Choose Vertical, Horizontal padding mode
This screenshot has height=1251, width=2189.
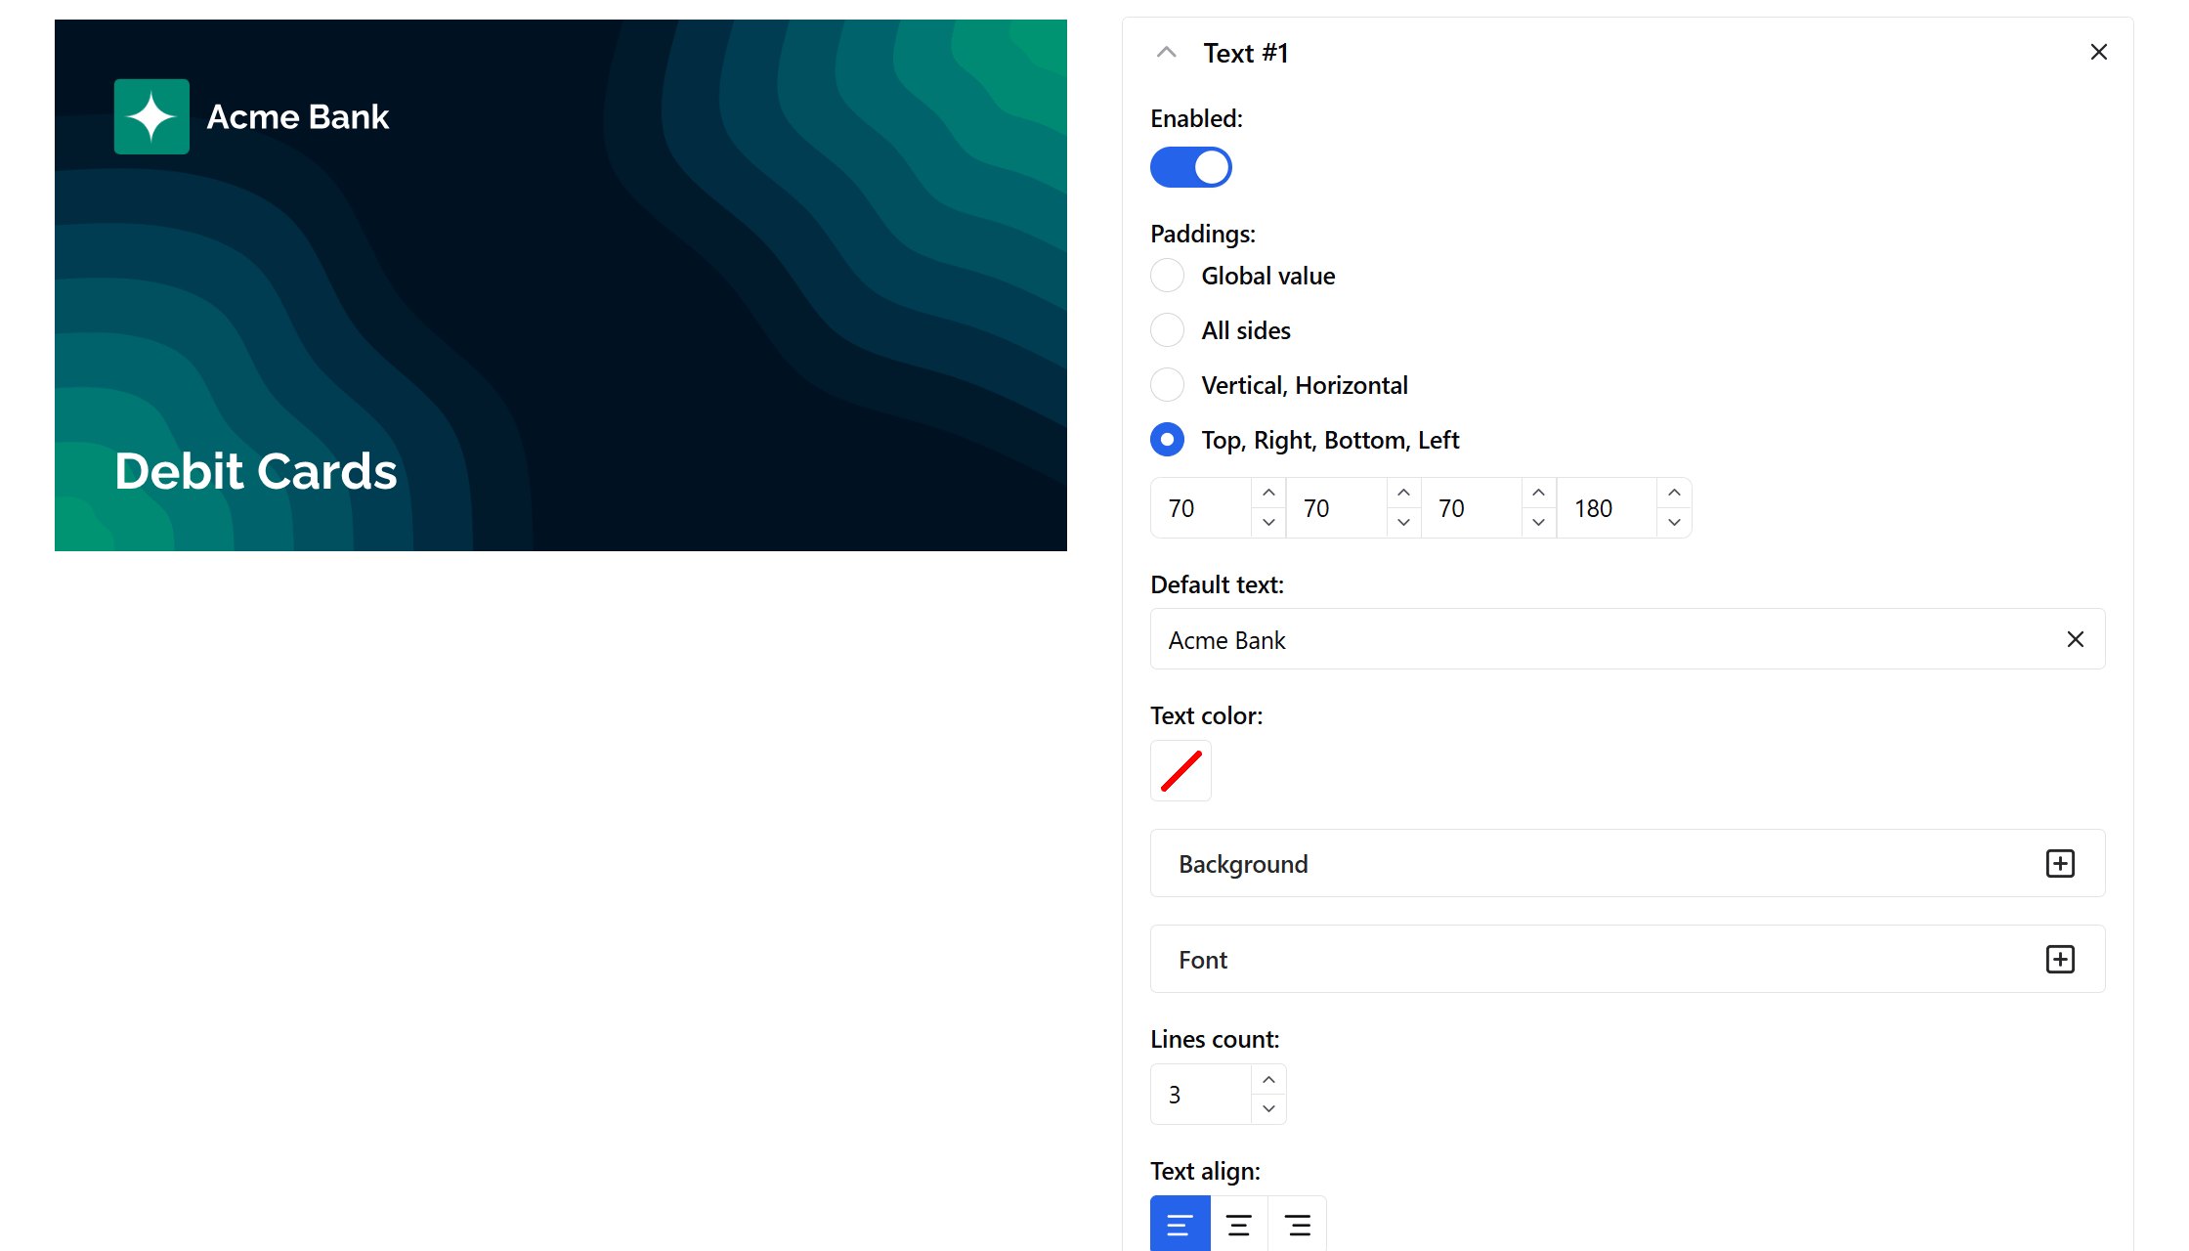click(1168, 385)
